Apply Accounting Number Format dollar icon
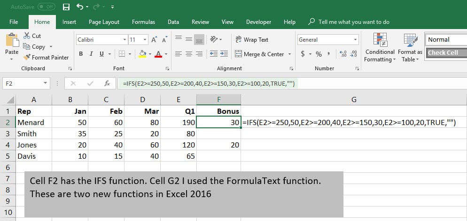The width and height of the screenshot is (467, 221). coord(303,54)
